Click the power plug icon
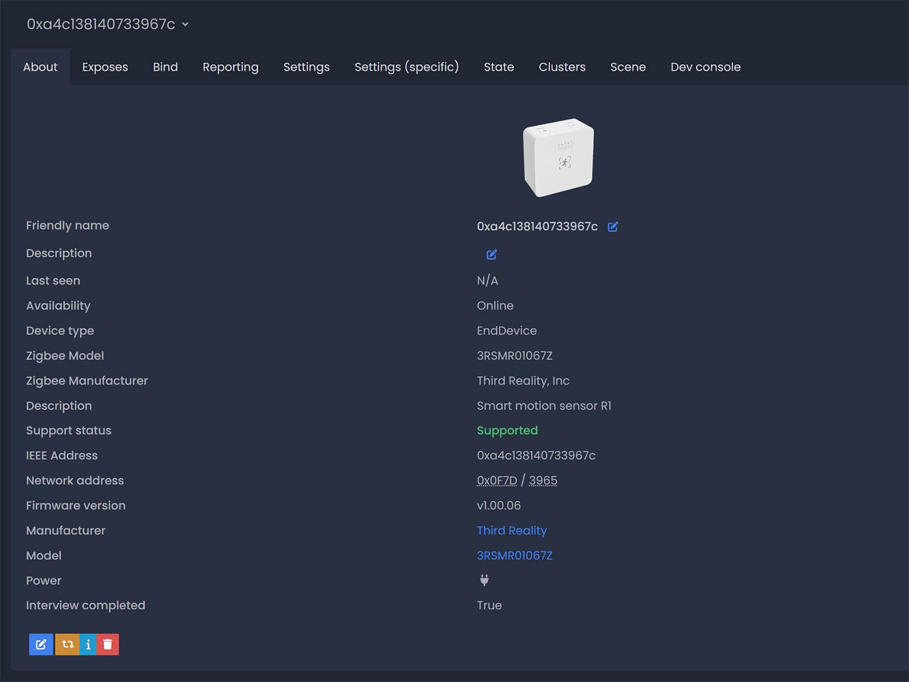The width and height of the screenshot is (909, 682). click(485, 580)
